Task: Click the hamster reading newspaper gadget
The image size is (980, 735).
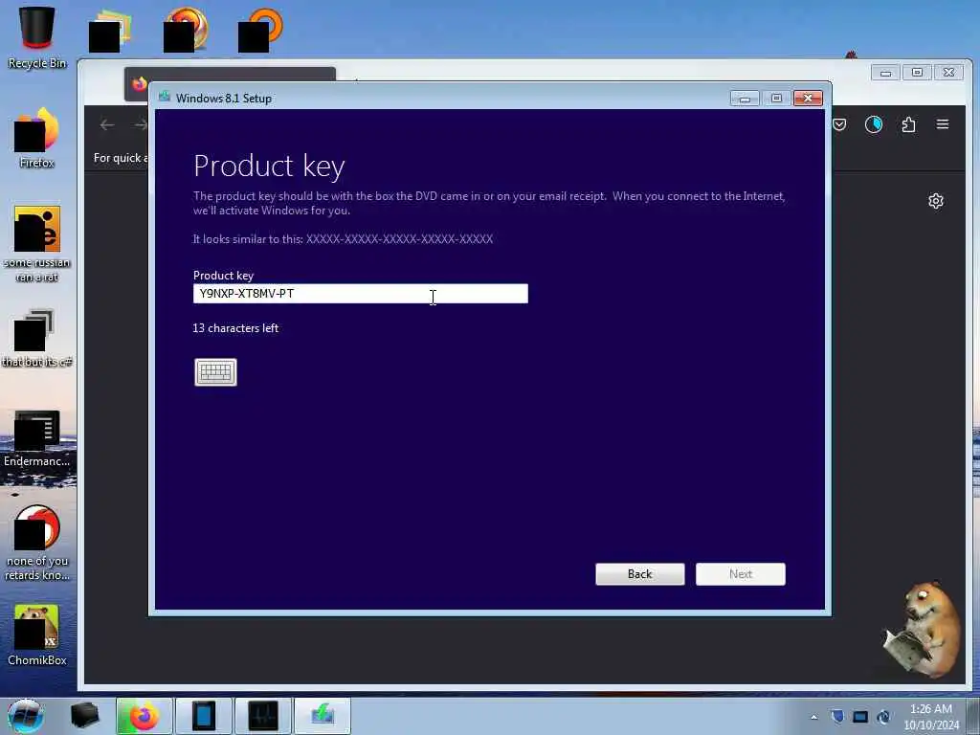Action: tap(923, 630)
